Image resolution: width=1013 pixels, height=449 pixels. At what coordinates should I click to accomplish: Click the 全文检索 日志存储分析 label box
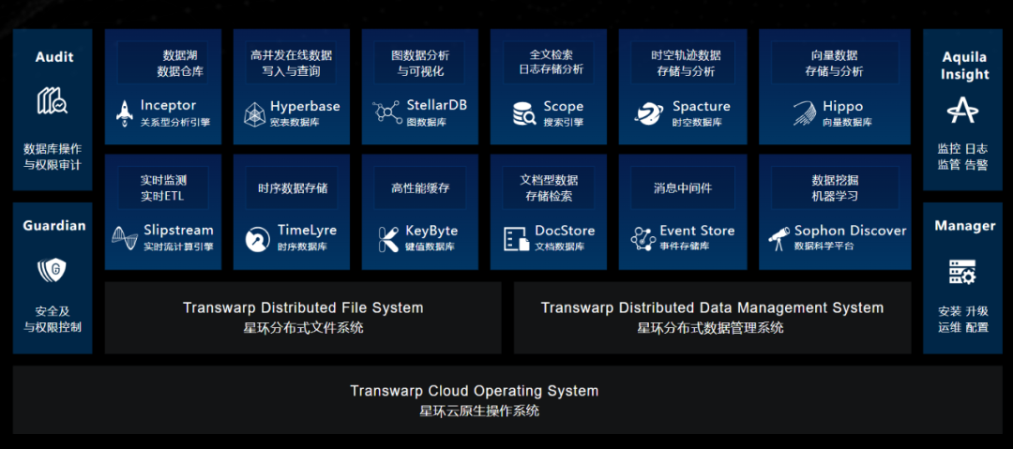click(x=549, y=63)
